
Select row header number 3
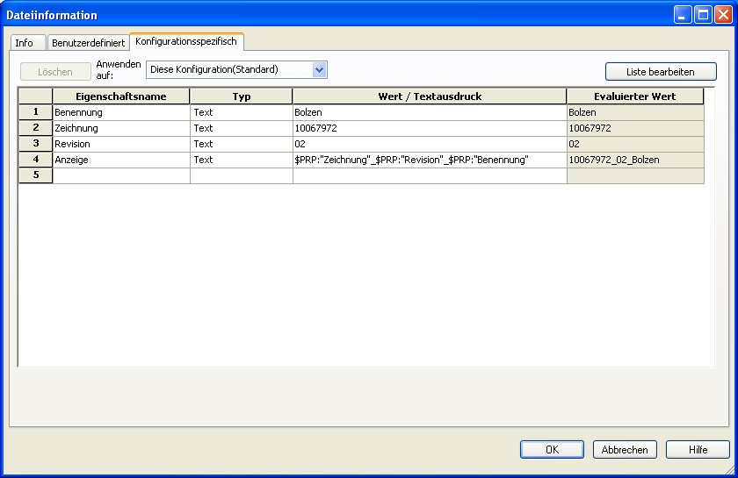coord(36,143)
